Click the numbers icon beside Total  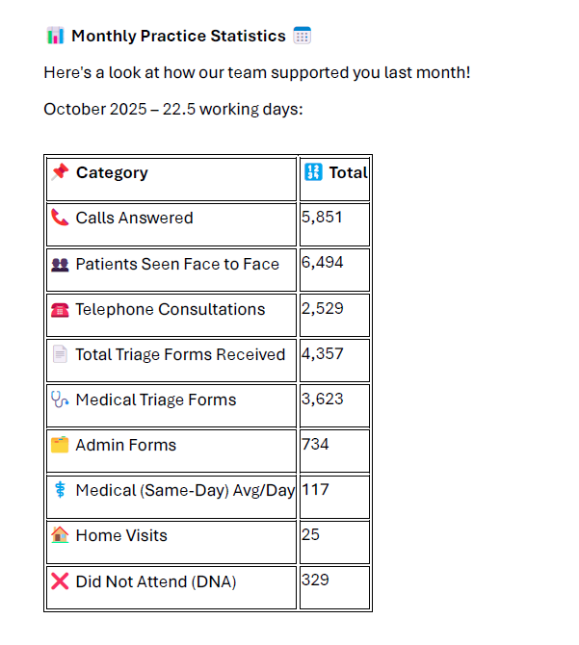pos(313,172)
